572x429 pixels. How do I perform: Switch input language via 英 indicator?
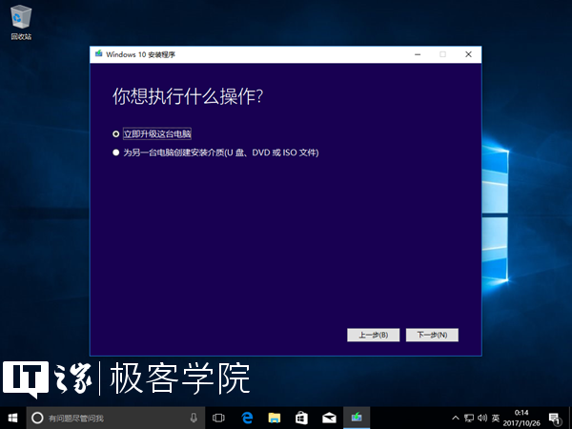496,418
